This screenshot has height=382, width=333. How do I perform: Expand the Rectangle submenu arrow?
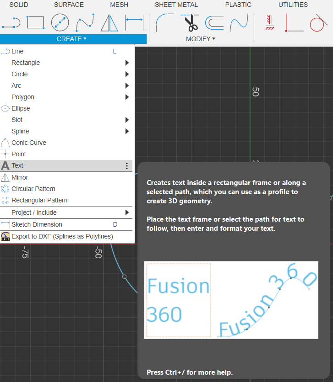pos(127,63)
